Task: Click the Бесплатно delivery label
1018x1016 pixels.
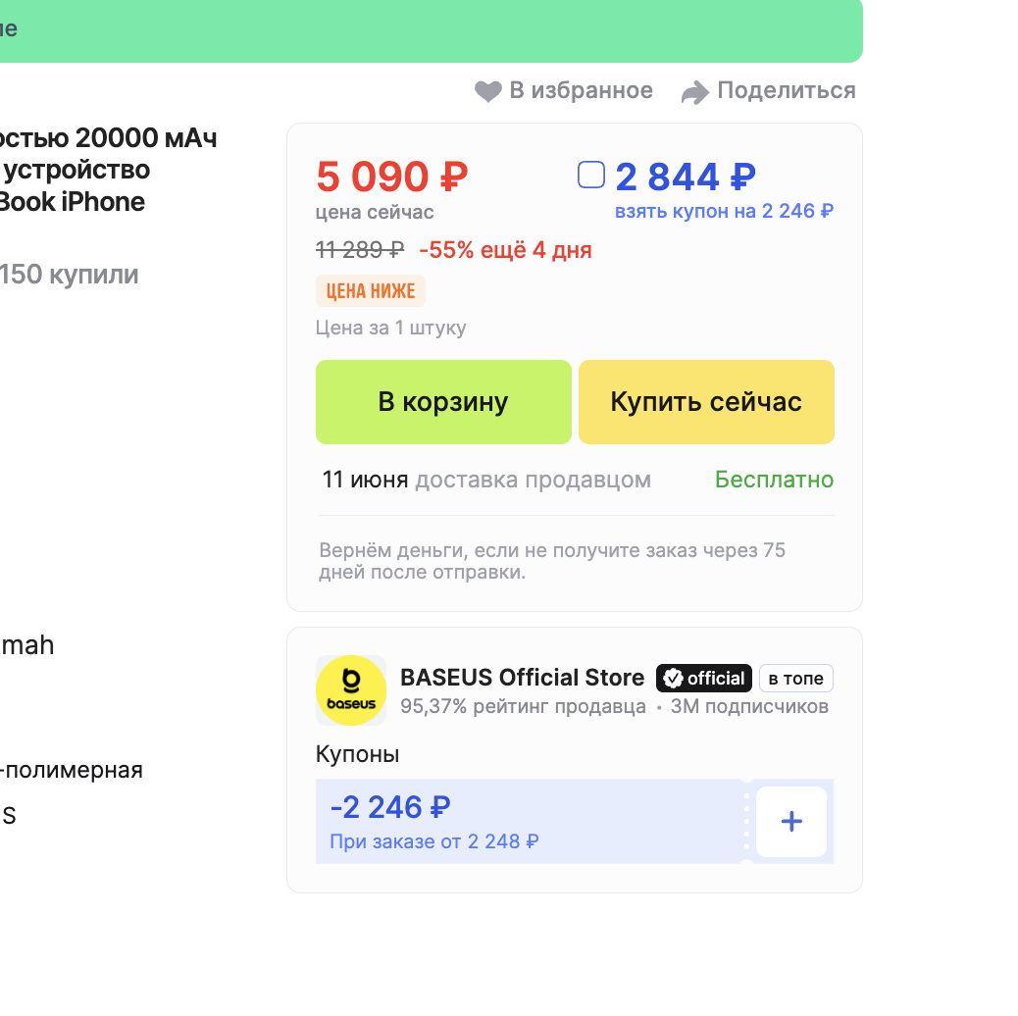Action: tap(774, 480)
